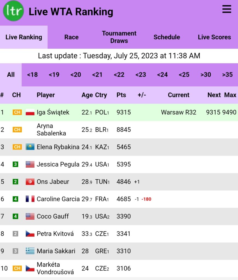Click the orange CH badge for Aryna Sabalenka

[17, 130]
